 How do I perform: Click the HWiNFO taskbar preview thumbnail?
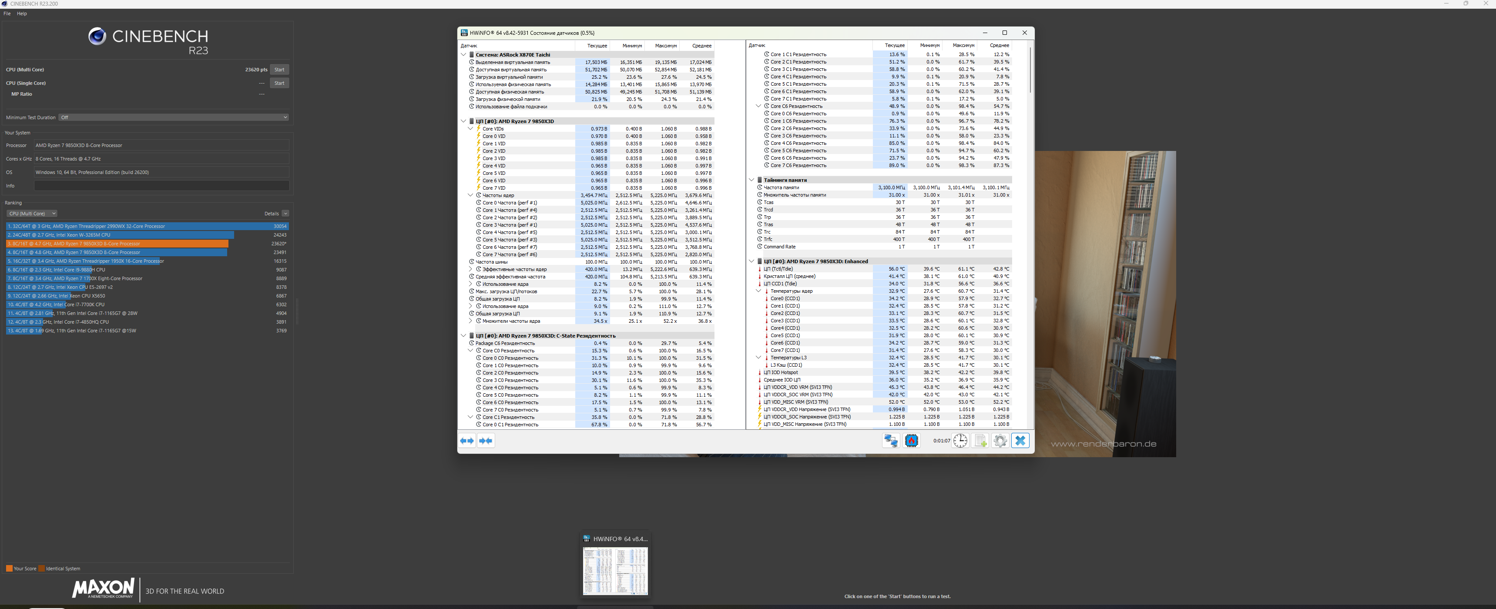[615, 570]
